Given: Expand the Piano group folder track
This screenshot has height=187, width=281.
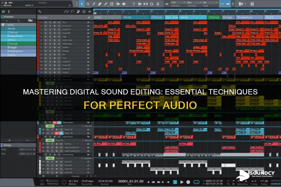Looking at the screenshot, I should click(x=88, y=122).
